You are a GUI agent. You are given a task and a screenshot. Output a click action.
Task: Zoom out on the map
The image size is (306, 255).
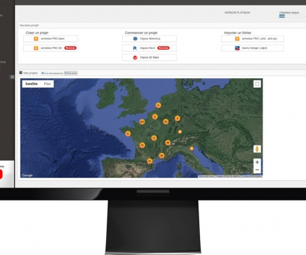pyautogui.click(x=257, y=170)
